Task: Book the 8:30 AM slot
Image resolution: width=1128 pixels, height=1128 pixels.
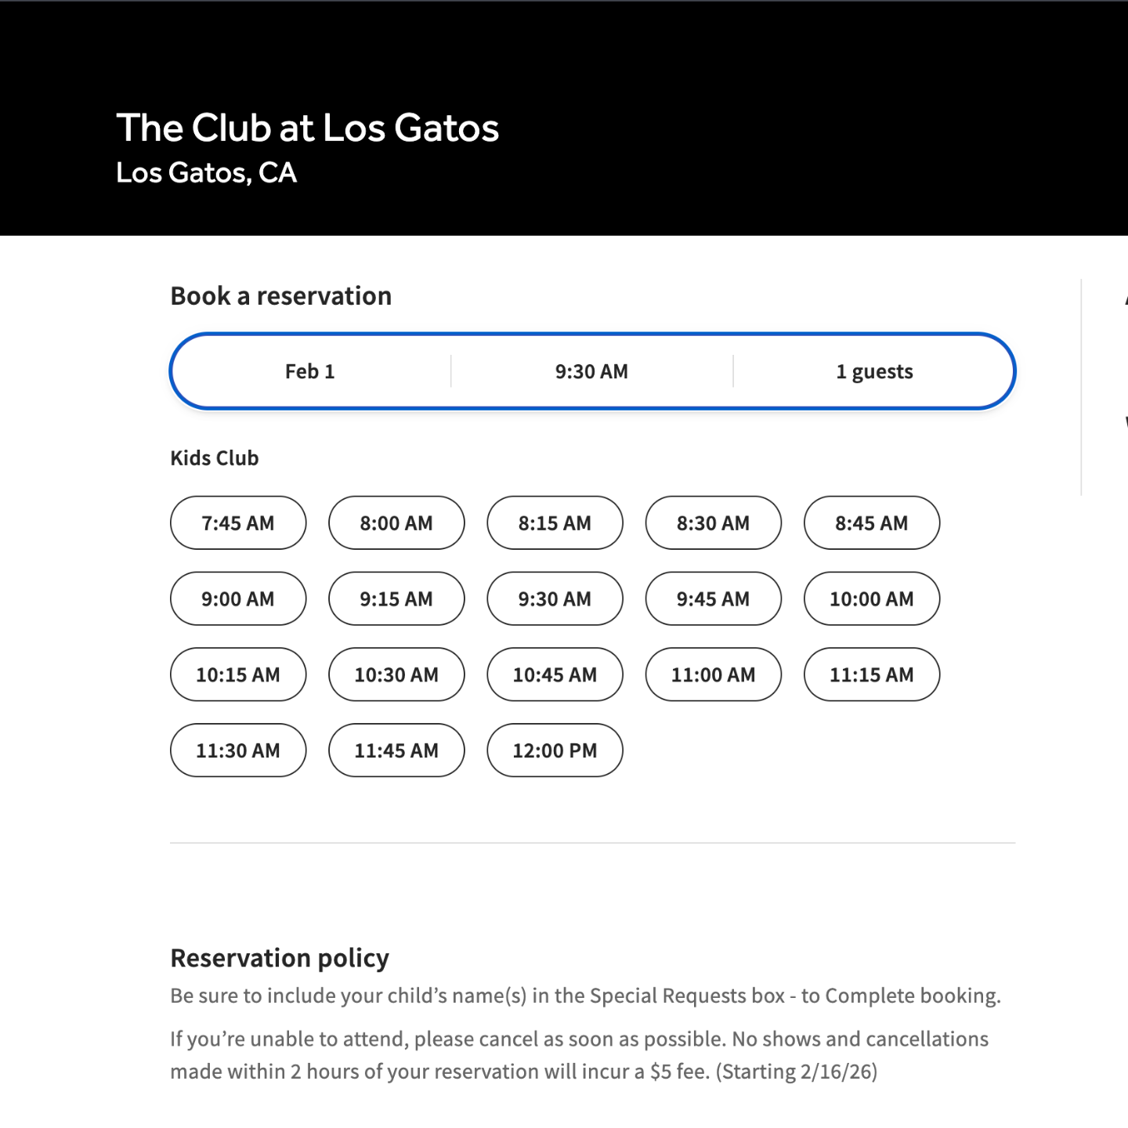Action: coord(713,522)
